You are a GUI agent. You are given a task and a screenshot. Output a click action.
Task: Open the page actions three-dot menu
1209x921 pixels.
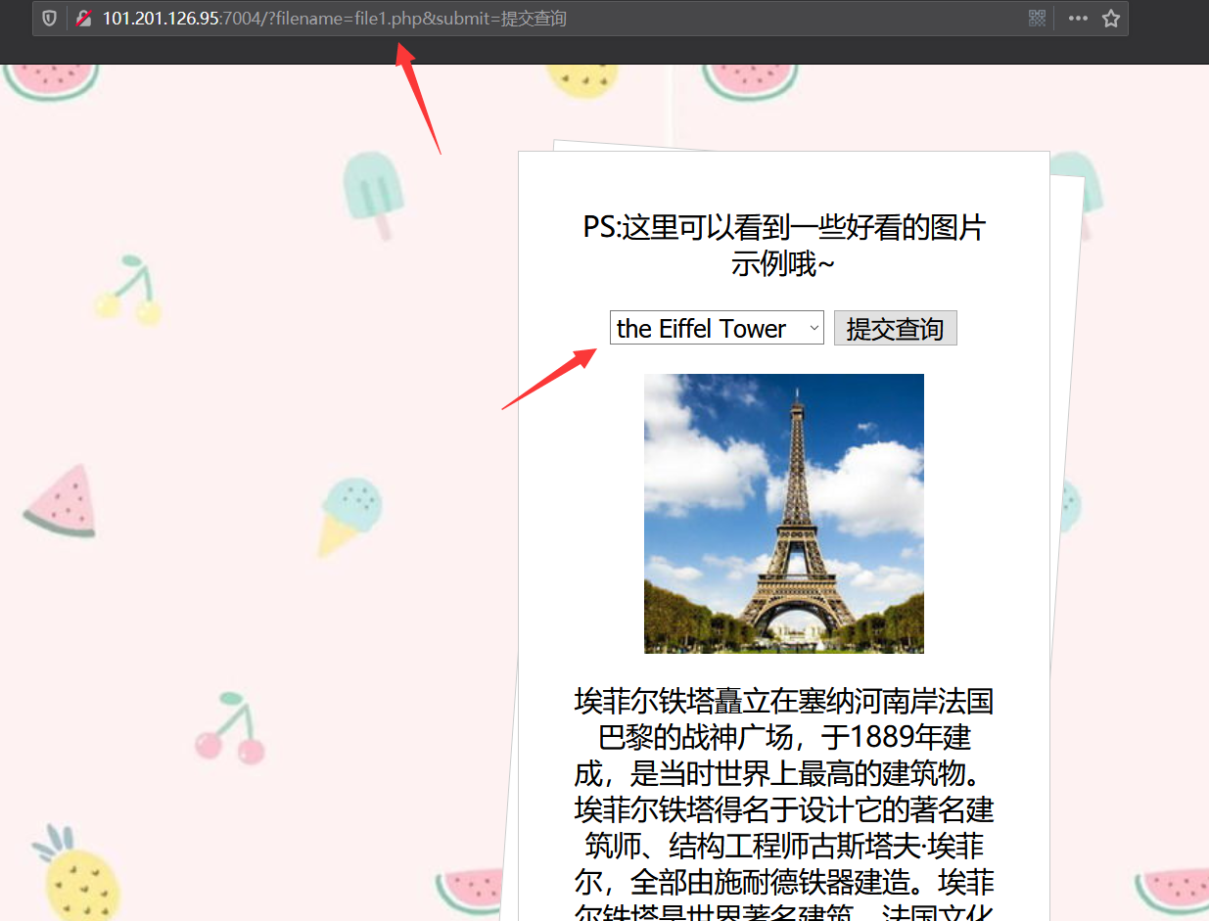[x=1078, y=19]
